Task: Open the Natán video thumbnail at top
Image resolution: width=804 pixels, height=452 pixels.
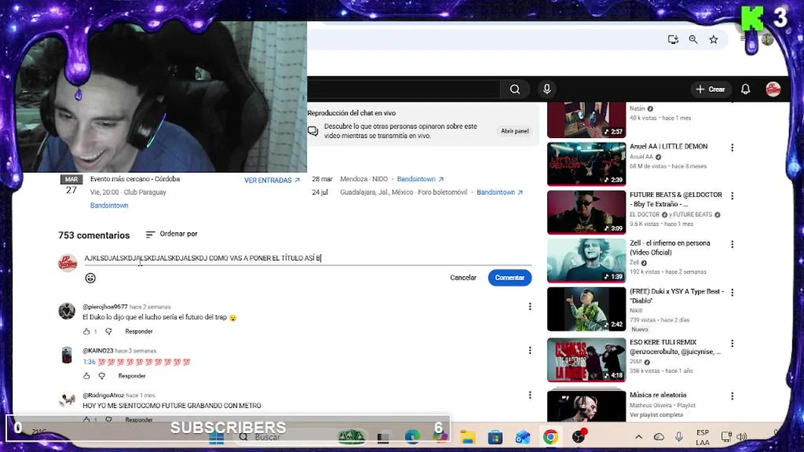Action: pos(586,119)
